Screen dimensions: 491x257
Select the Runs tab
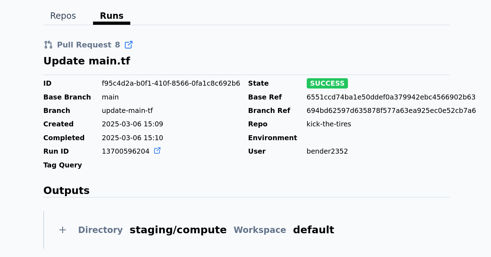click(111, 16)
